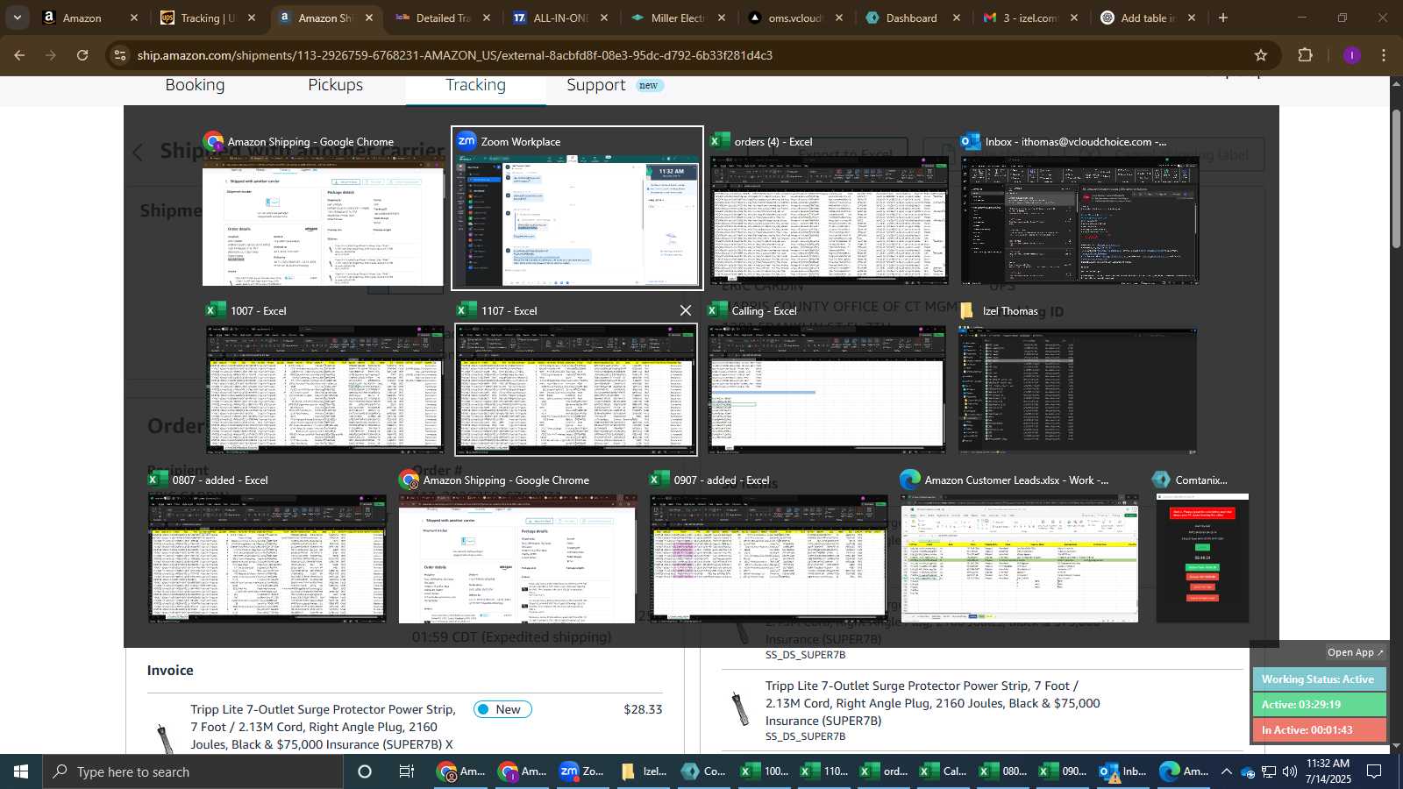
Task: Switch to the Detailed Tracking browser tab
Action: (443, 18)
